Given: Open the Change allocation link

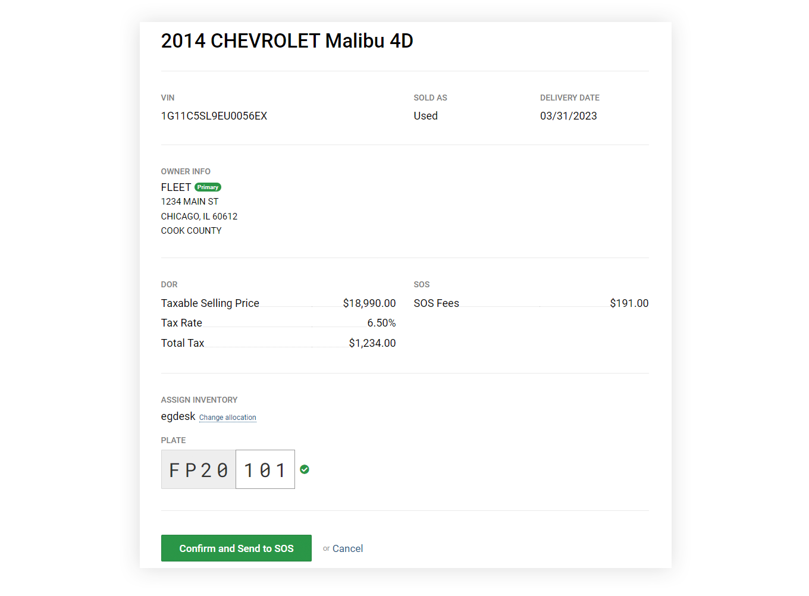Looking at the screenshot, I should click(x=228, y=418).
